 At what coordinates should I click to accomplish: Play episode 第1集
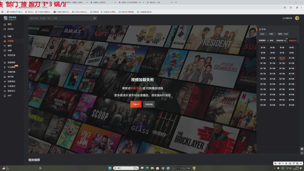point(263,47)
